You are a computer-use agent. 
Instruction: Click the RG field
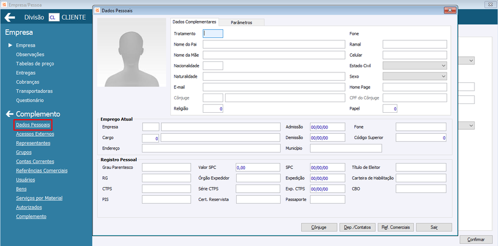166,178
